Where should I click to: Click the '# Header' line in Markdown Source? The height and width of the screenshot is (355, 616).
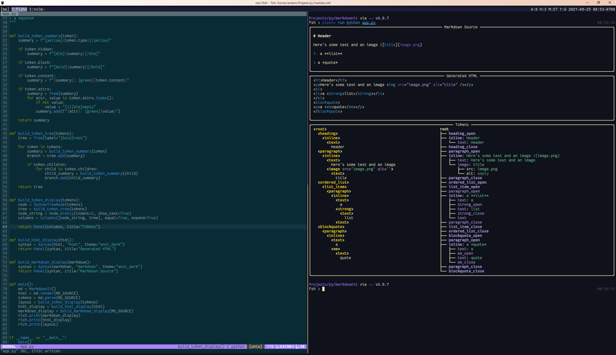tap(322, 36)
